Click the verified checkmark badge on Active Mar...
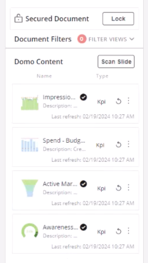Image resolution: width=148 pixels, height=263 pixels. (83, 184)
